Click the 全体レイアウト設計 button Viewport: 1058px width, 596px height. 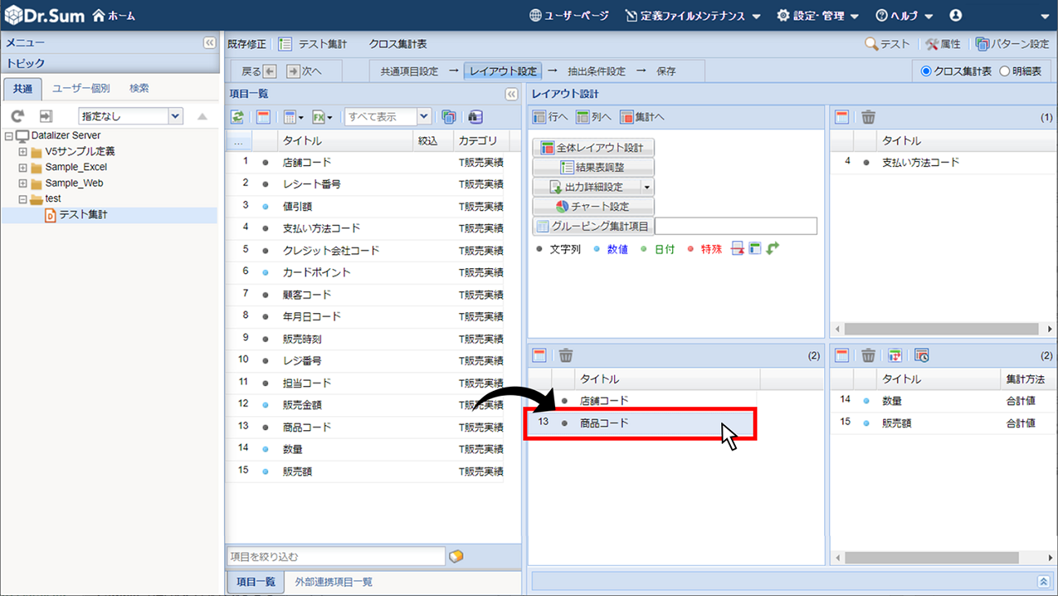coord(594,148)
